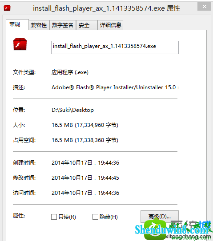Click the creation time 2014年10月17日, 19:44:36 next to 创建时间
213x241 pixels.
click(x=85, y=162)
